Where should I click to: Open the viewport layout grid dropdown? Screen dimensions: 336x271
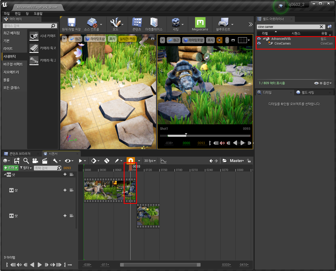(244, 40)
